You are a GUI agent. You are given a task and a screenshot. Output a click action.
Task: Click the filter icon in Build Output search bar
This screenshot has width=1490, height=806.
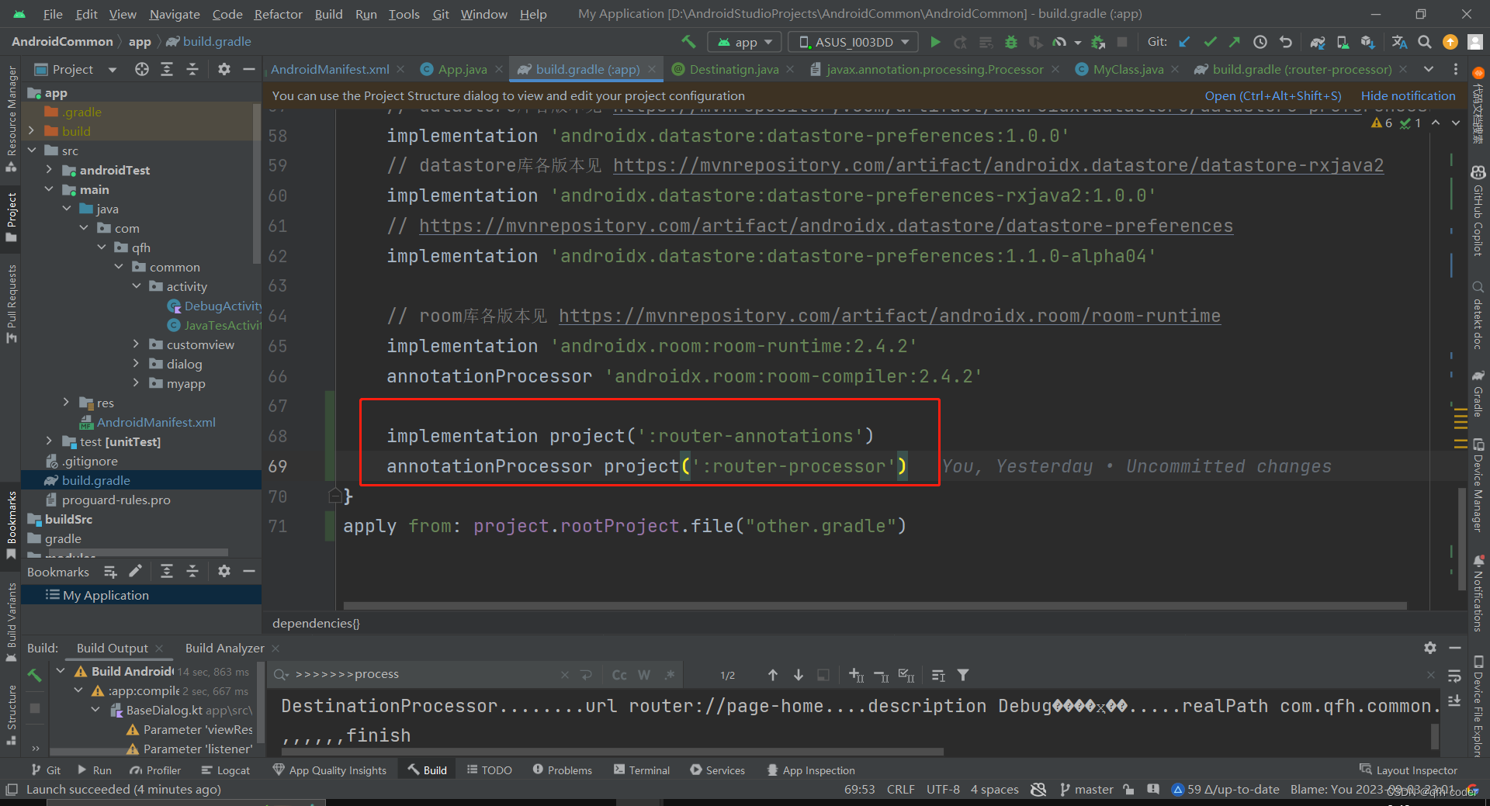(963, 675)
